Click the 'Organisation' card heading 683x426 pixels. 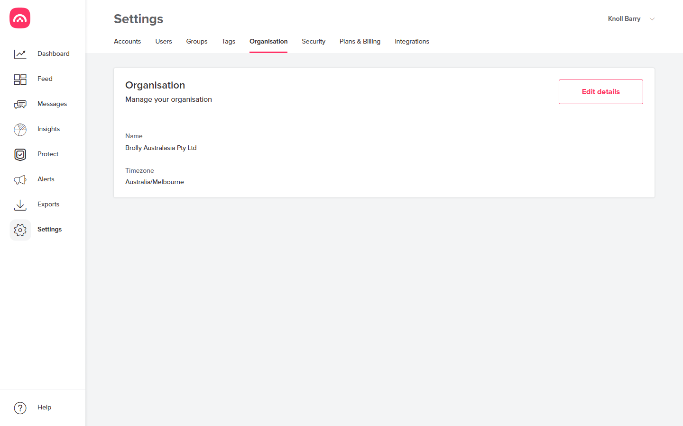coord(155,85)
